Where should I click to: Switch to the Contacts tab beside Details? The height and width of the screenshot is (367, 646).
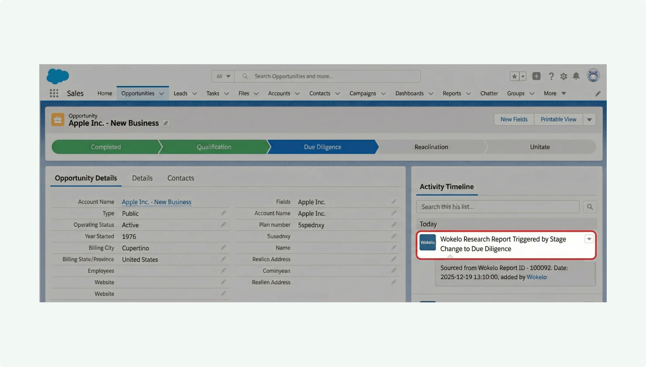(x=181, y=178)
